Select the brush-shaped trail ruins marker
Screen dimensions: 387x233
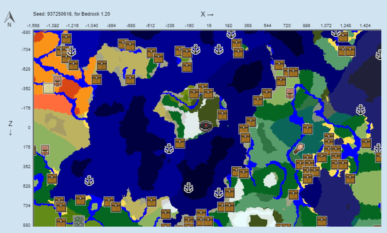click(x=299, y=149)
